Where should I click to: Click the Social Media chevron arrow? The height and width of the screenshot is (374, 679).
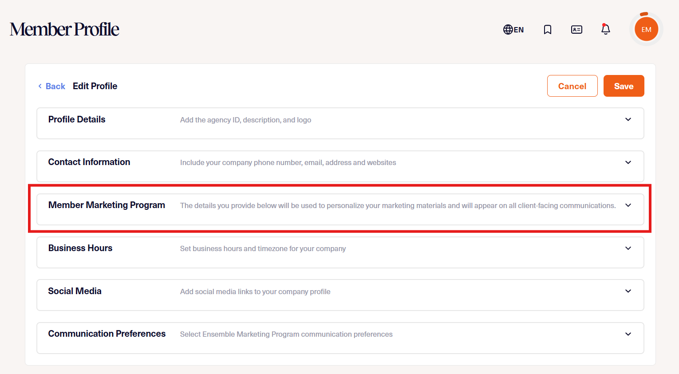tap(628, 291)
